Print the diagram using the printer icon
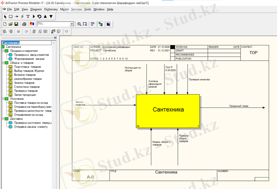The width and height of the screenshot is (277, 189). (x=24, y=24)
